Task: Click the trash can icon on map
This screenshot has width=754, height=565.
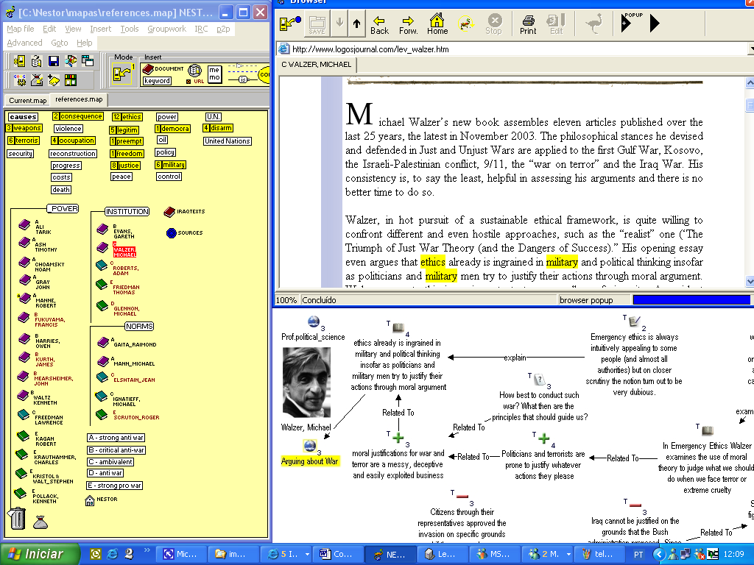Action: (x=16, y=518)
